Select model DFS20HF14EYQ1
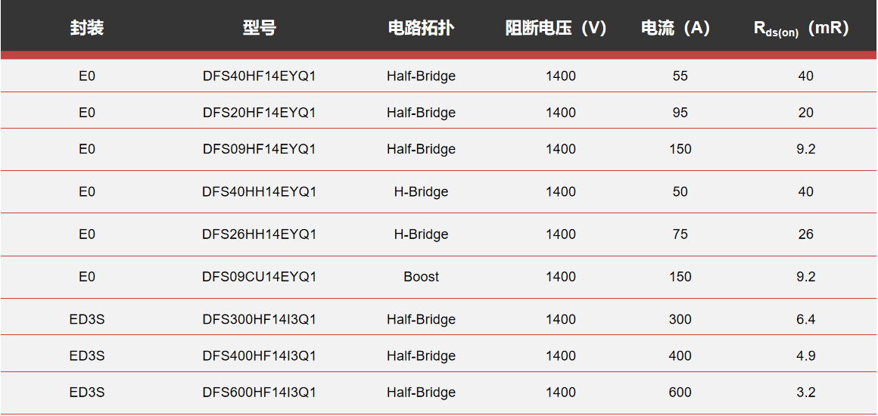Screen dimensions: 878x416 pos(259,113)
